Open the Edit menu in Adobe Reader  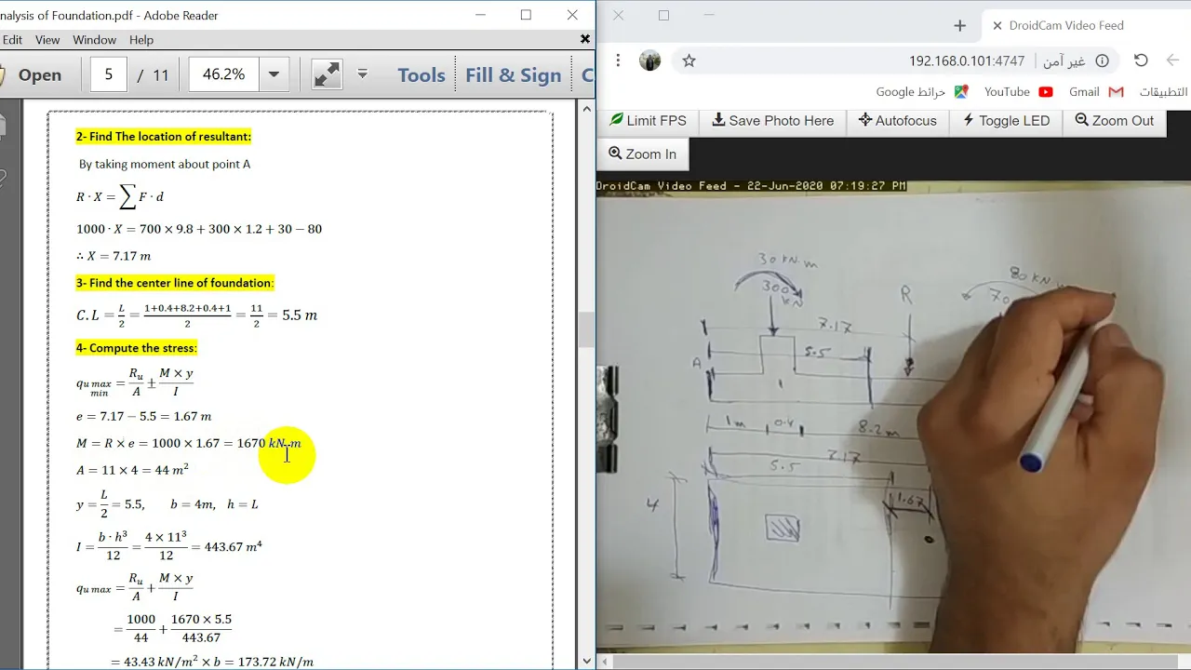(x=12, y=40)
